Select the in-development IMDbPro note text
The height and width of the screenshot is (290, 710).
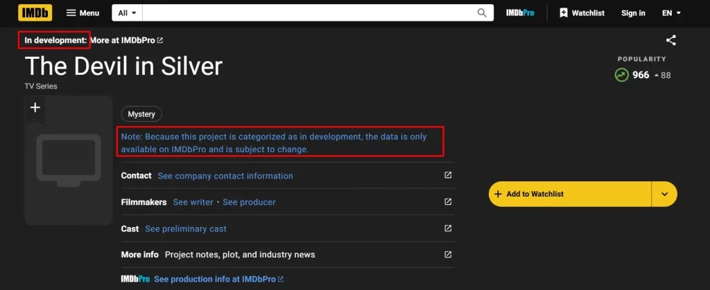274,143
